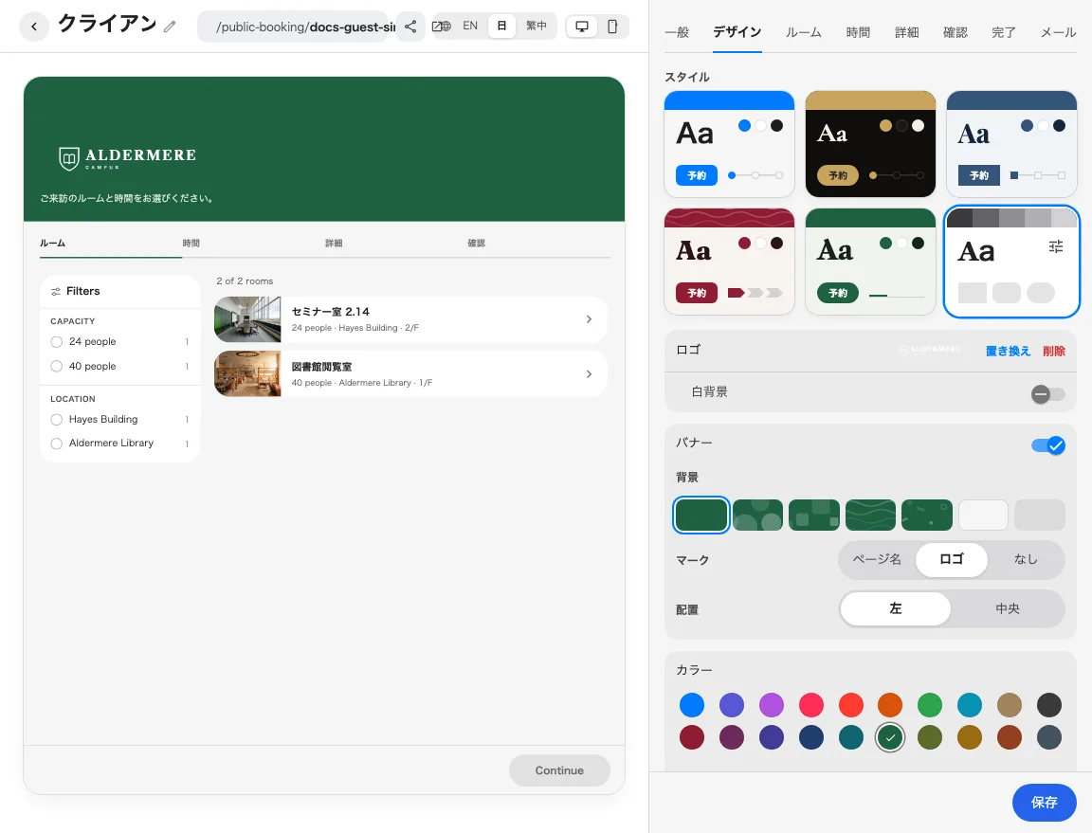The height and width of the screenshot is (833, 1092).
Task: Click the 置き換え logo link
Action: pyautogui.click(x=1008, y=351)
